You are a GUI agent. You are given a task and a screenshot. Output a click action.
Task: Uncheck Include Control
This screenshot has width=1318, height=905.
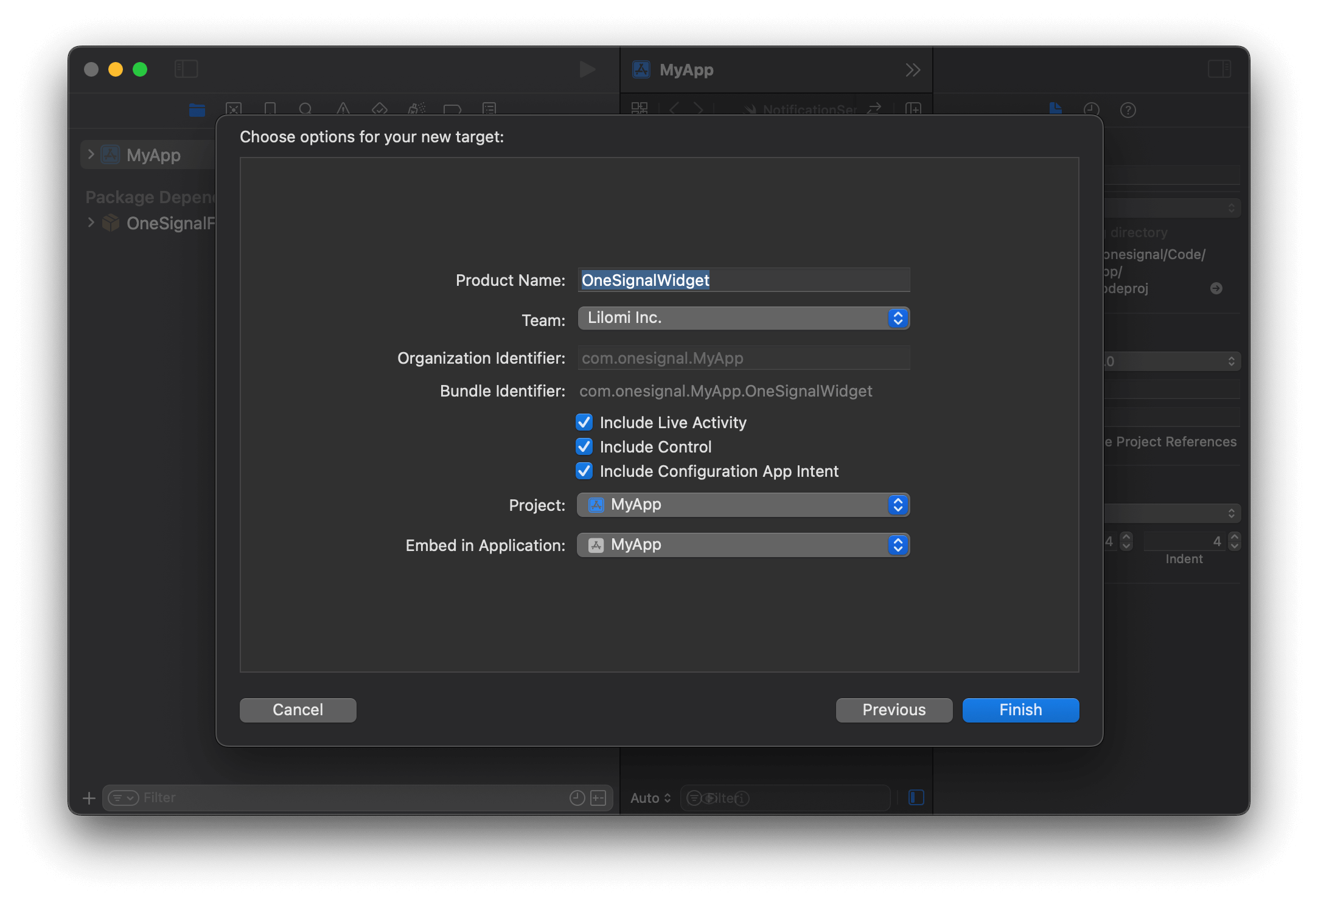(x=584, y=446)
